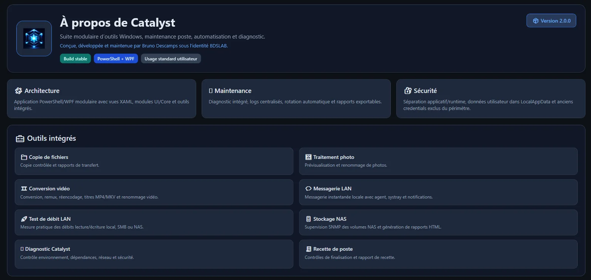Click the Conversion vidéo film icon
Screen dimensions: 591x280
(x=24, y=189)
